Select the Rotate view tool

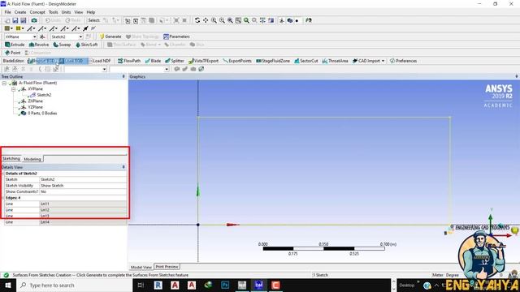tap(197, 20)
